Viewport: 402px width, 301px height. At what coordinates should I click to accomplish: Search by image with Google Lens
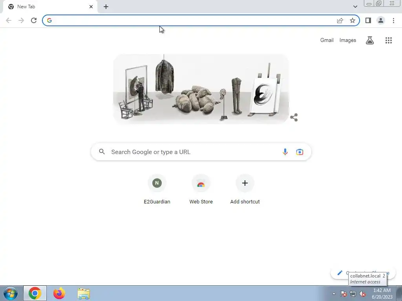(x=300, y=152)
